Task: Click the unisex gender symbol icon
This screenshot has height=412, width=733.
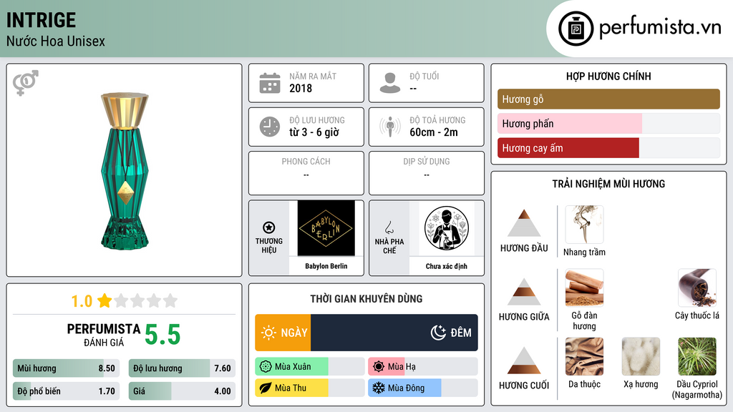Action: click(x=26, y=83)
